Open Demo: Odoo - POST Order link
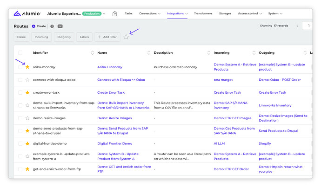 (x=280, y=80)
